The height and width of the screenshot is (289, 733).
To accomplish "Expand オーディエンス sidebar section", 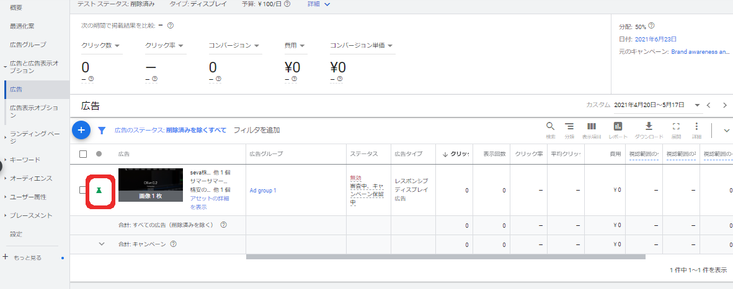I will coord(5,178).
